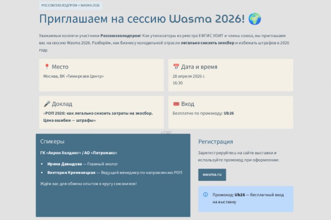Click the Доклад card heading

click(x=62, y=104)
